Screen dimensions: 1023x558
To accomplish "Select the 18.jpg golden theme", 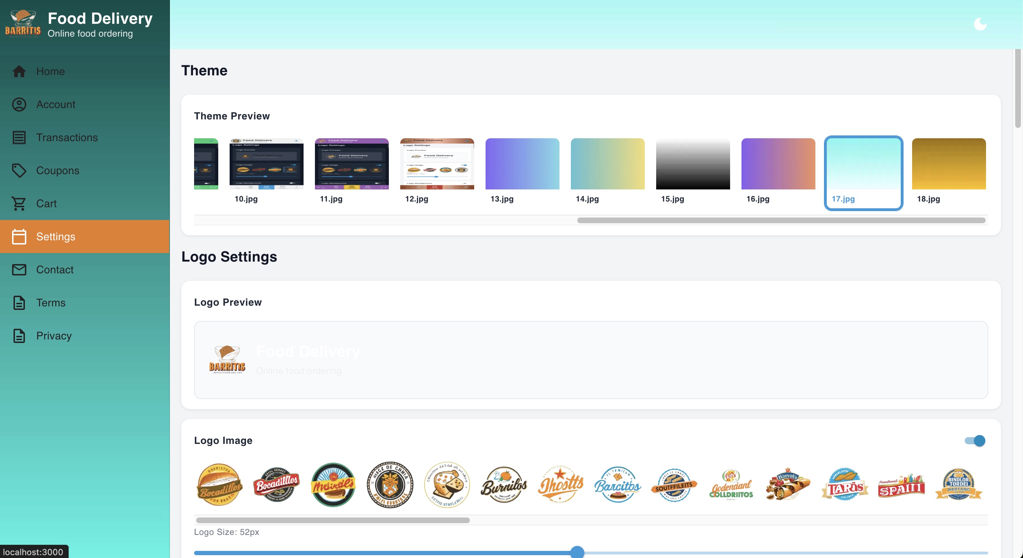I will 948,164.
